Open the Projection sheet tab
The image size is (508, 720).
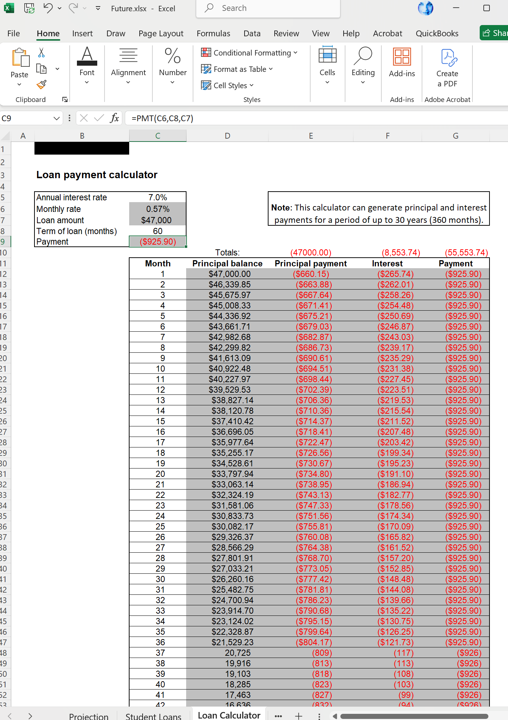(x=89, y=716)
